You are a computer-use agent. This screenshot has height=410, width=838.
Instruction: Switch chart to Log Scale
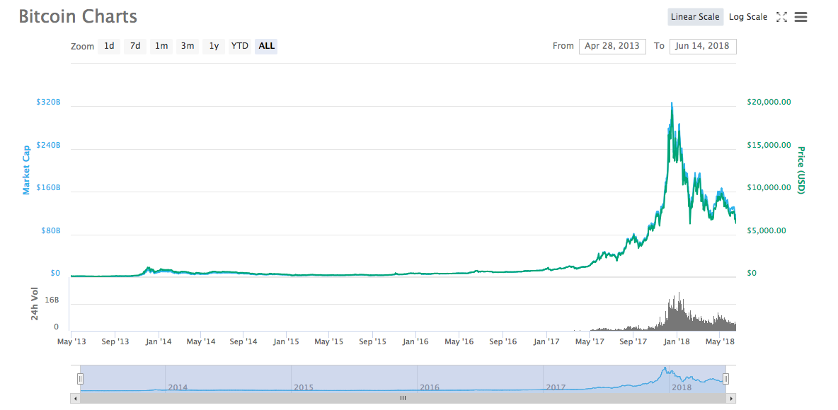[x=747, y=17]
